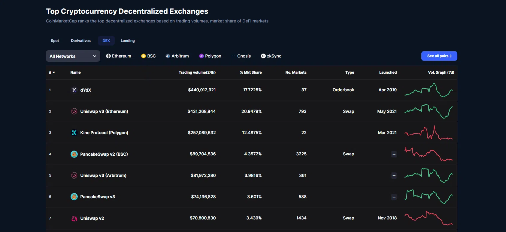Click the May 2021 launch date
The width and height of the screenshot is (506, 232).
pos(387,111)
